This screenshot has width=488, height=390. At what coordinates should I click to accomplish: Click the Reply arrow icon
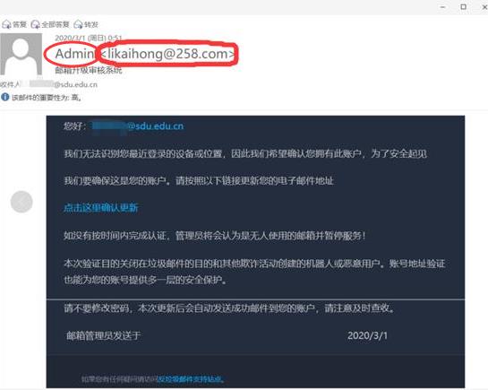point(6,24)
